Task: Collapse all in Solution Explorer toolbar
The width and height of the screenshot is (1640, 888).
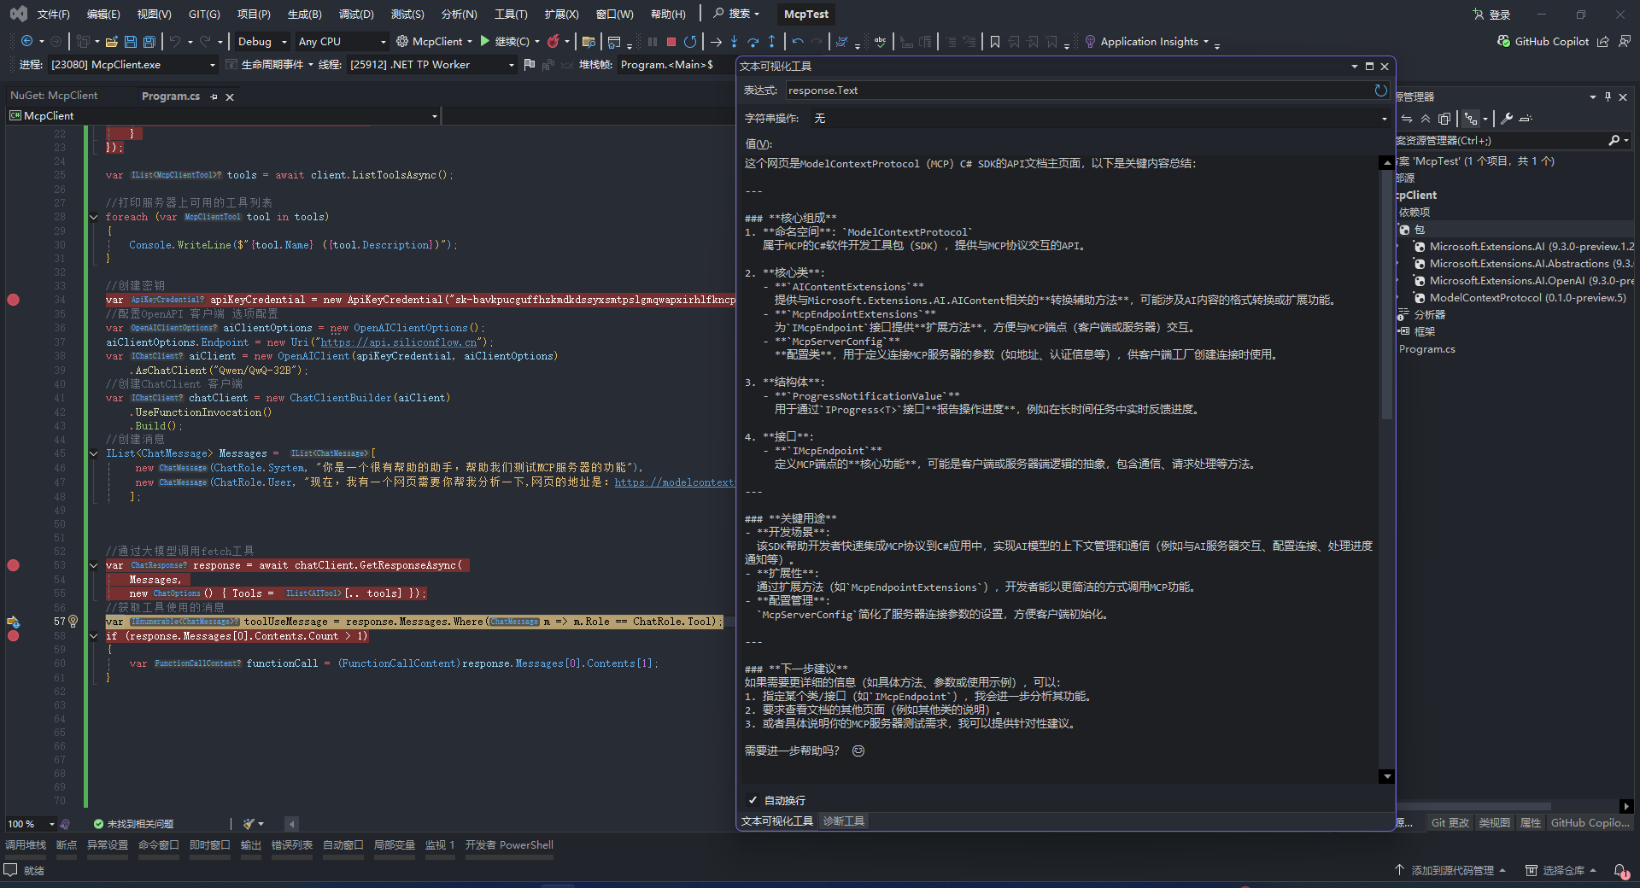Action: point(1426,119)
